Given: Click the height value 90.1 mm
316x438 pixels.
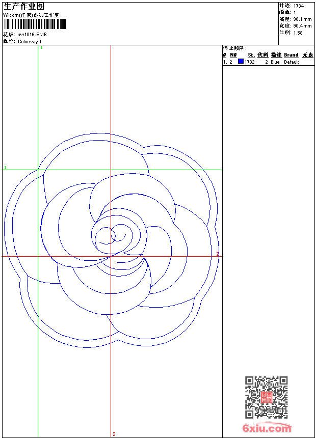Looking at the screenshot, I should tap(302, 19).
